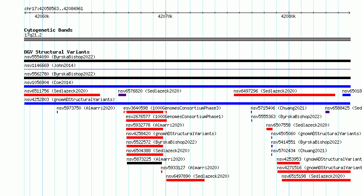Click the 42060k ruler position label

42,16
